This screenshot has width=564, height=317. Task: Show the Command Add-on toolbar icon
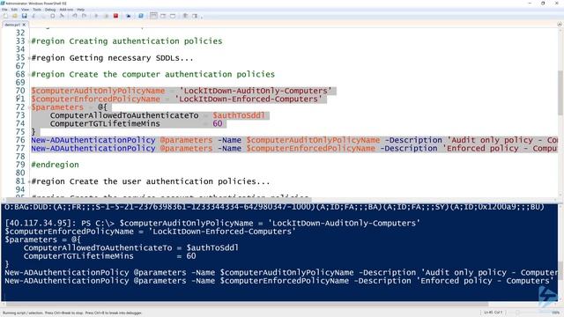pyautogui.click(x=195, y=16)
